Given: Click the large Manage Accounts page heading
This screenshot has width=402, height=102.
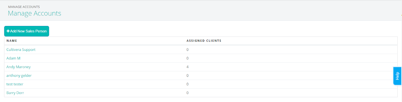Looking at the screenshot, I should click(34, 13).
